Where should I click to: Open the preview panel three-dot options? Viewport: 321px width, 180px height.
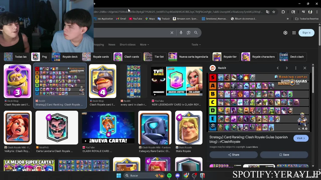pyautogui.click(x=296, y=68)
